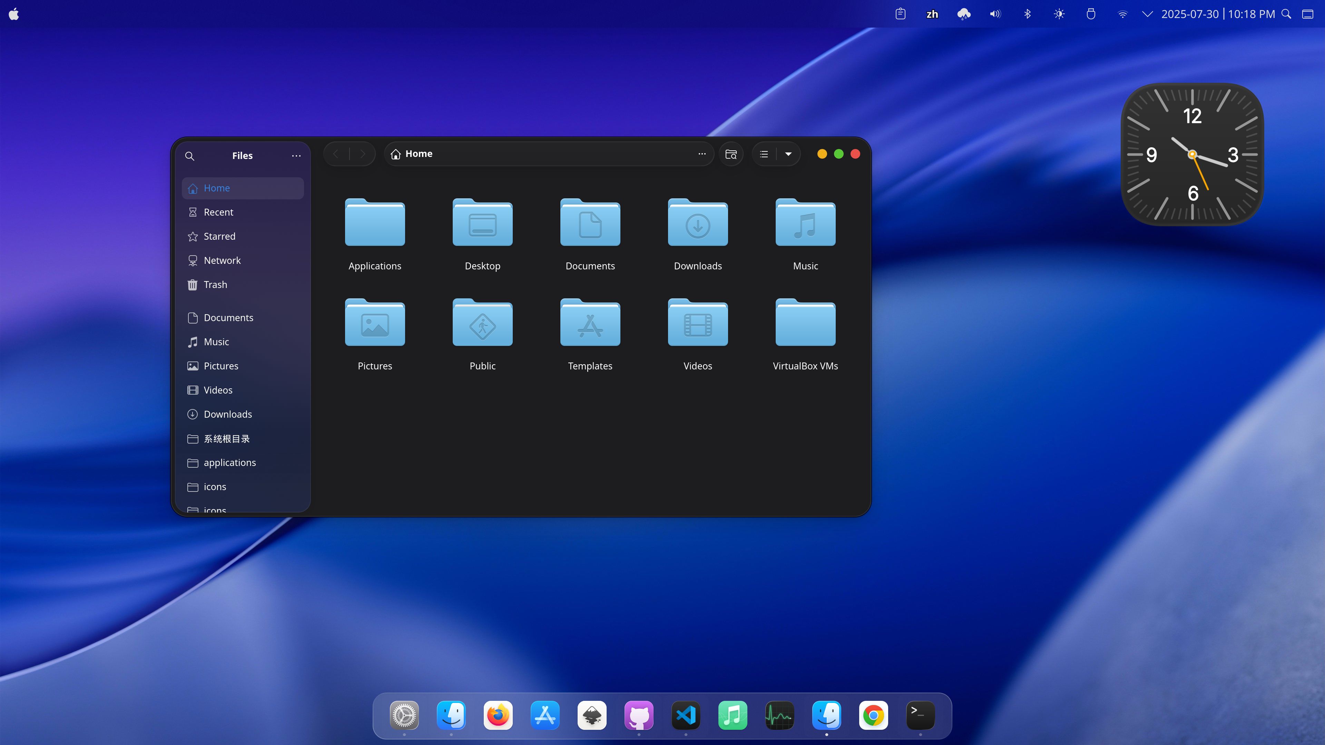
Task: Open the Terminal from the dock
Action: pyautogui.click(x=920, y=715)
